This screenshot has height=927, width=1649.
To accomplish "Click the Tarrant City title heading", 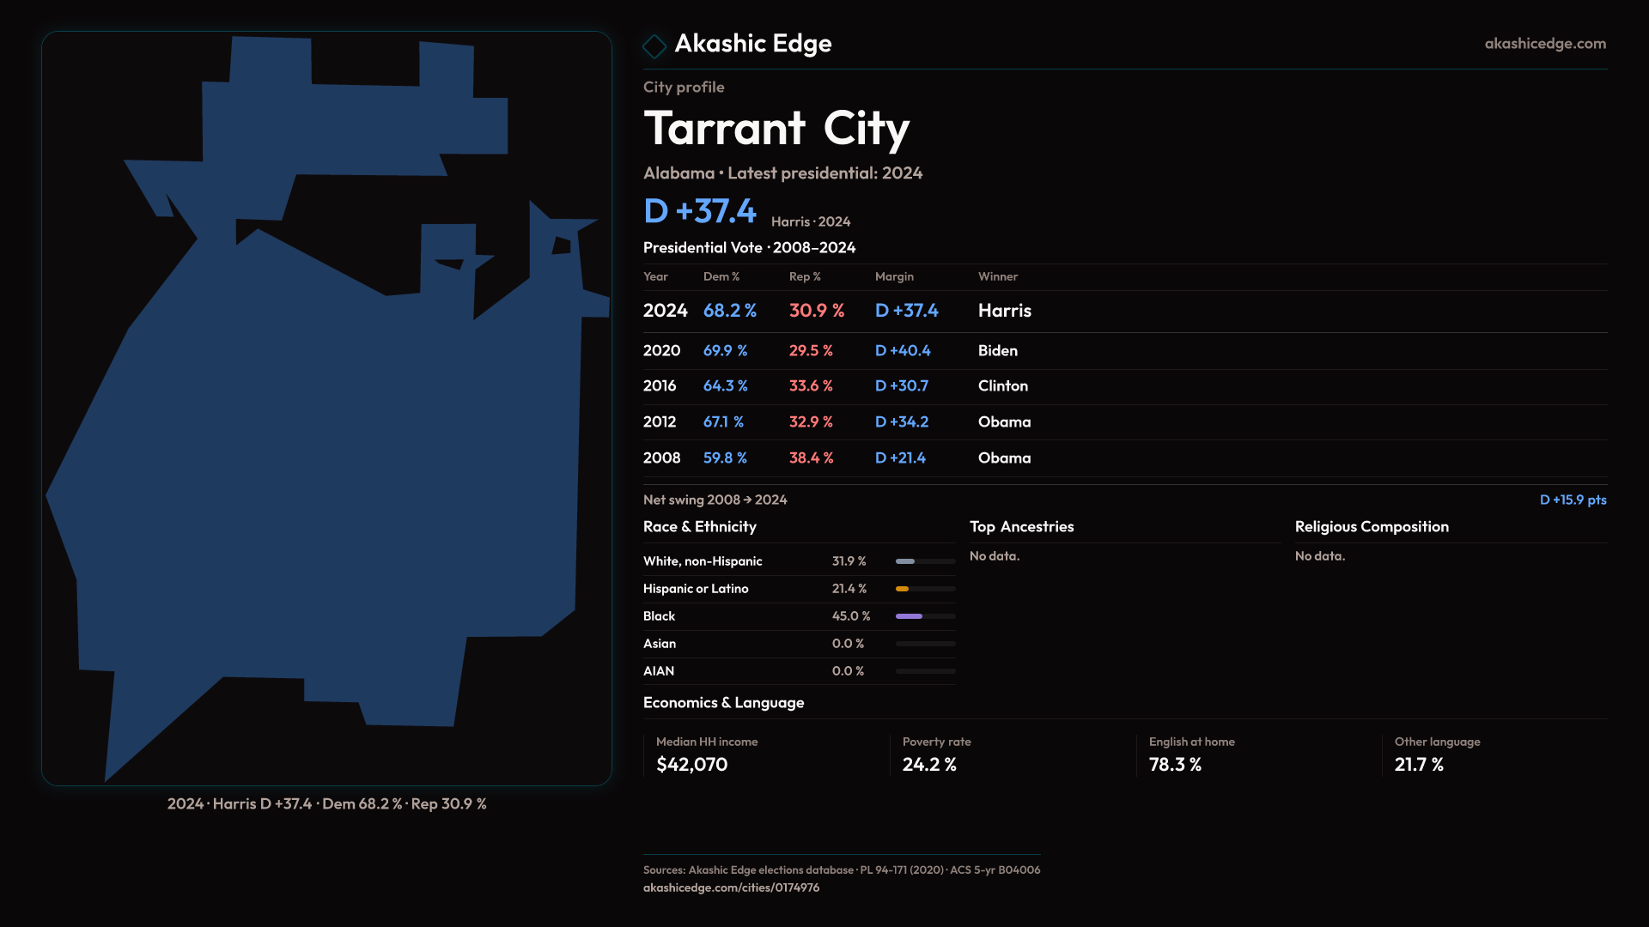I will [x=776, y=129].
